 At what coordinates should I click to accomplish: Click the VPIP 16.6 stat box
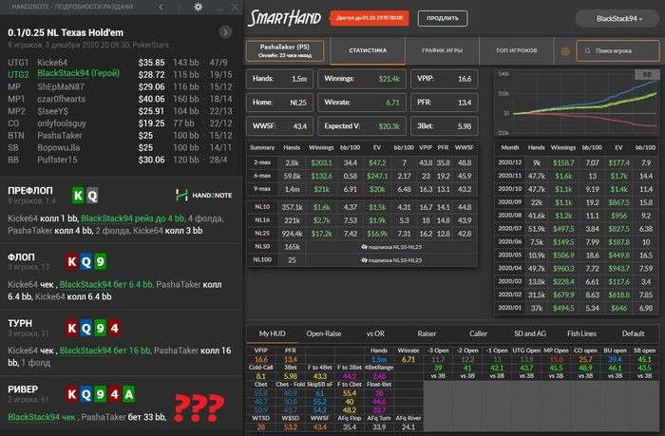point(444,79)
